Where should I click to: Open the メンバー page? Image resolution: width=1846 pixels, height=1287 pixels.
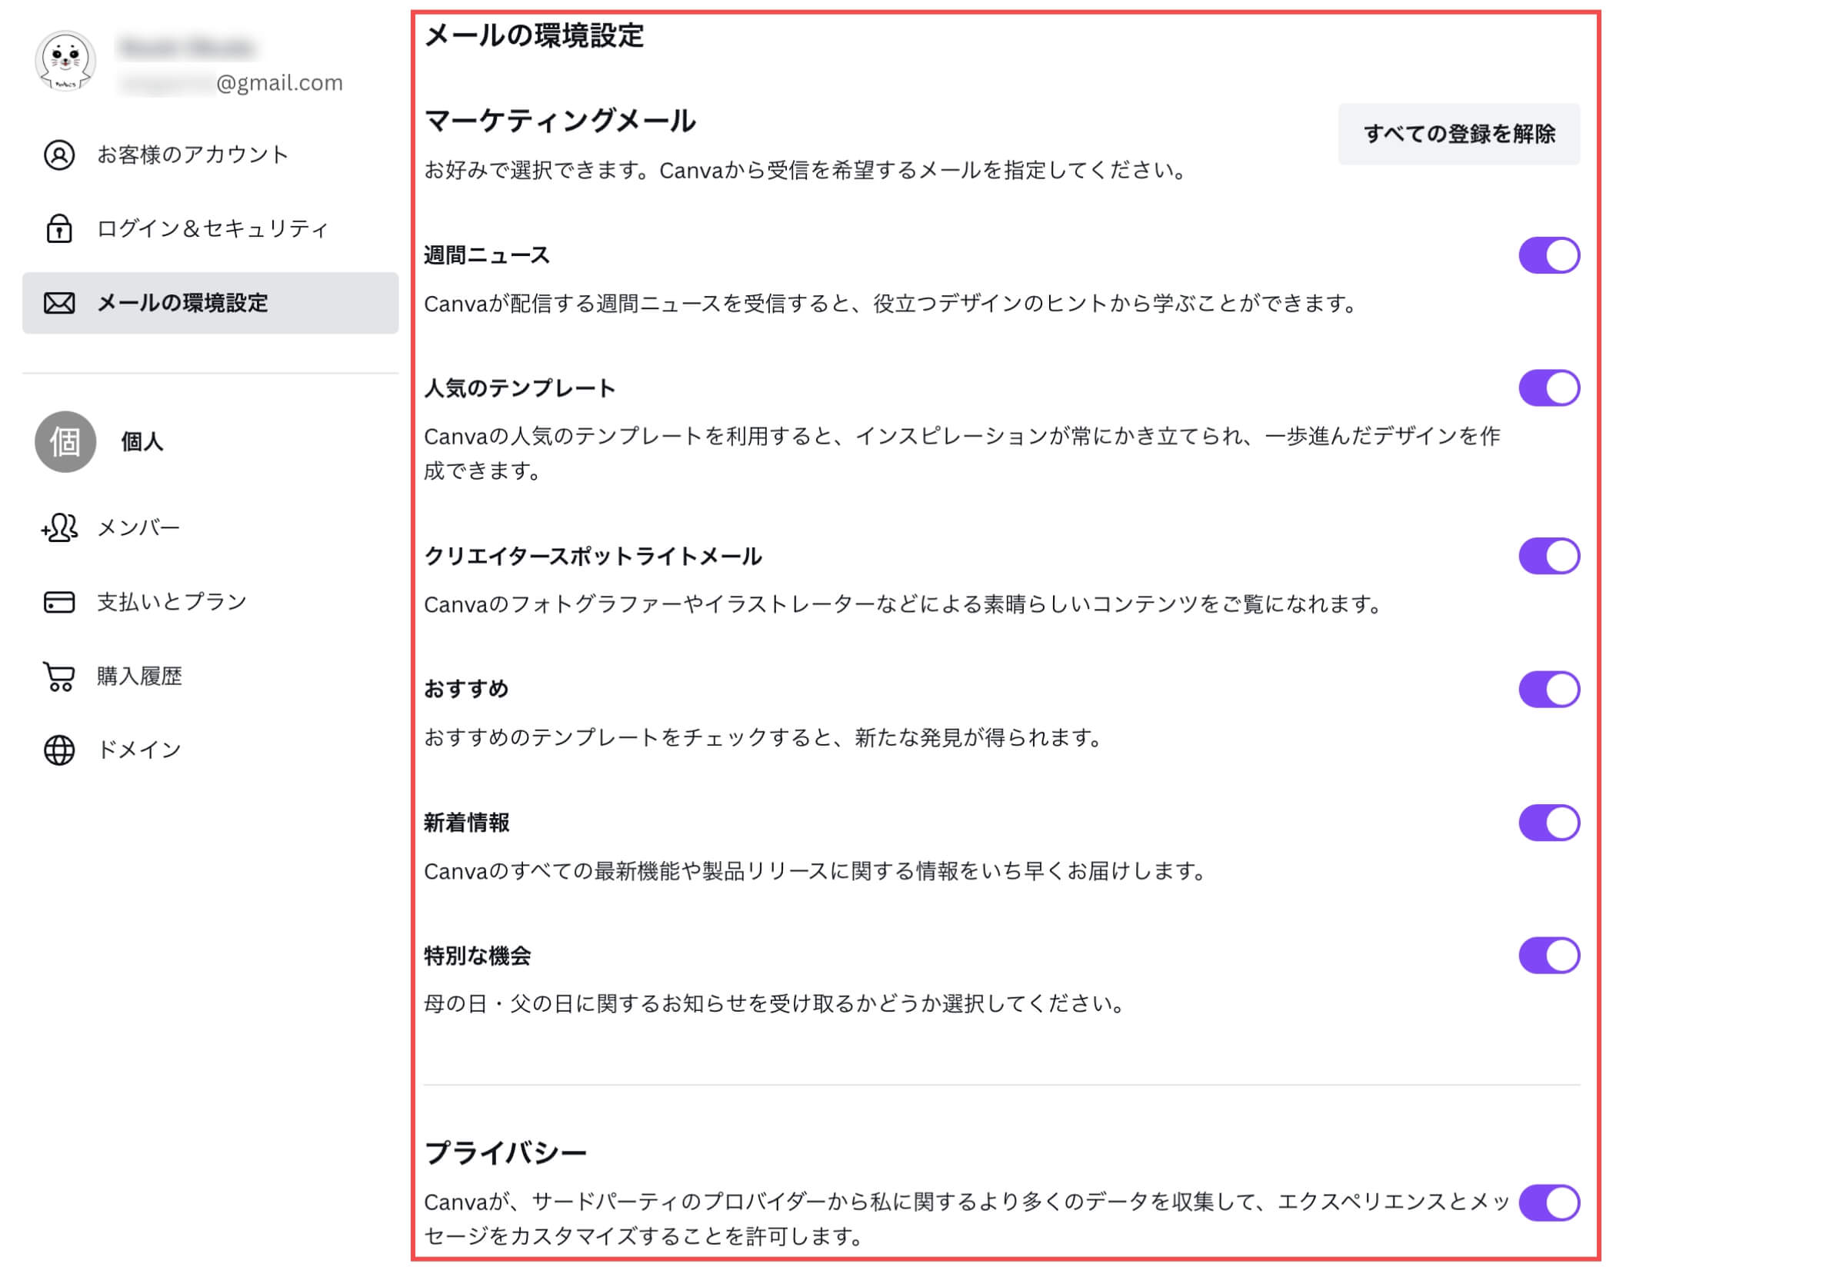click(x=211, y=528)
